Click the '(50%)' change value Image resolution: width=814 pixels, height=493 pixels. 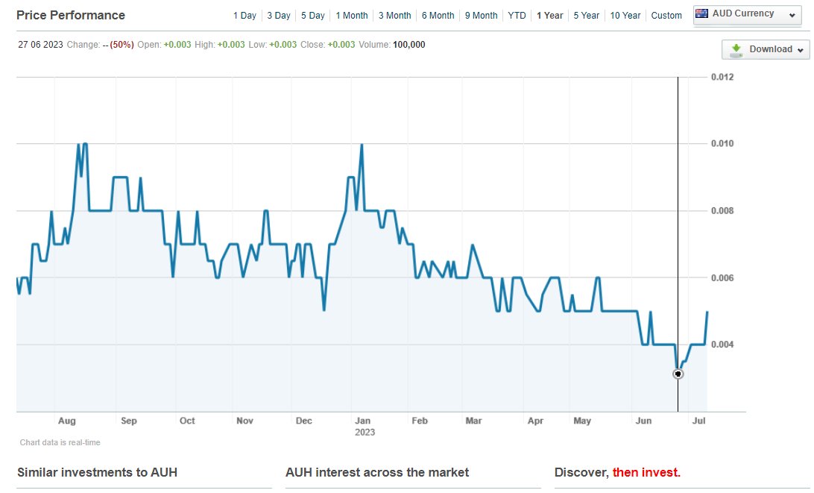pos(122,45)
